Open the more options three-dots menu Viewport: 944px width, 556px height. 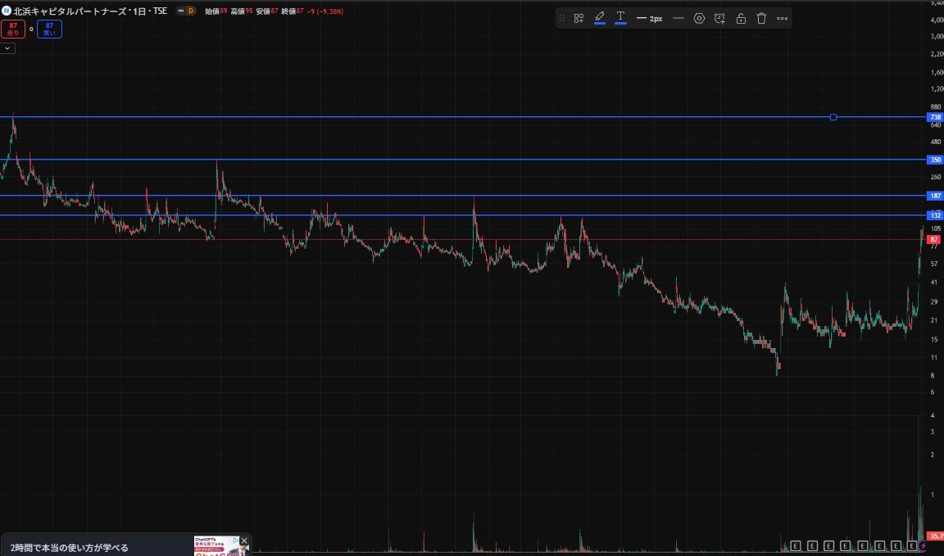click(x=782, y=19)
